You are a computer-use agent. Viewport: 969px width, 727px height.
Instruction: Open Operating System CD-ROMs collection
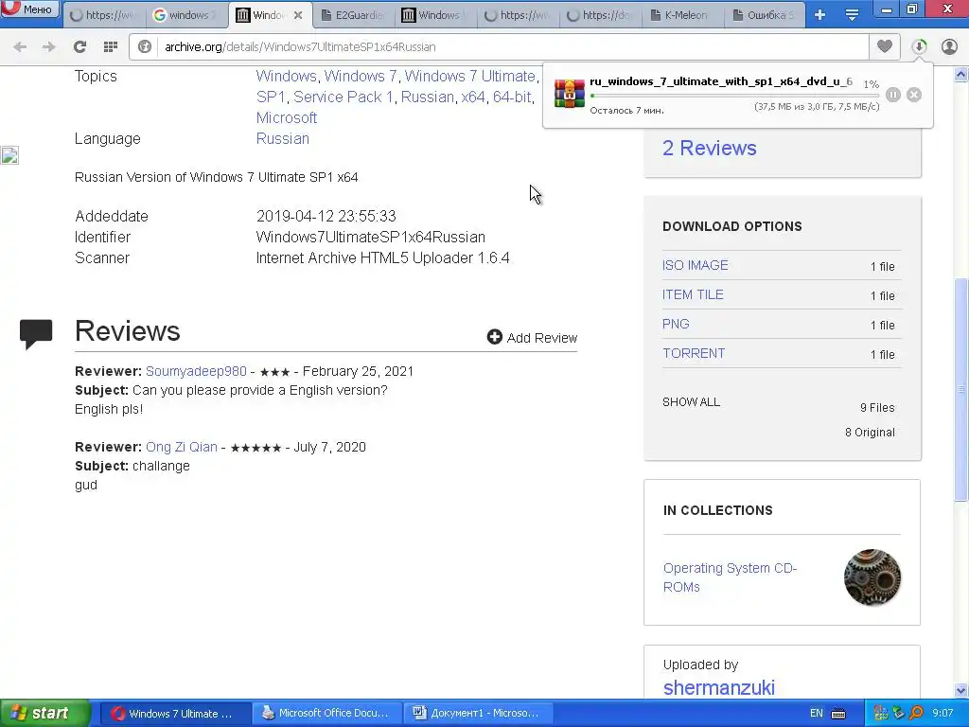[x=730, y=577]
